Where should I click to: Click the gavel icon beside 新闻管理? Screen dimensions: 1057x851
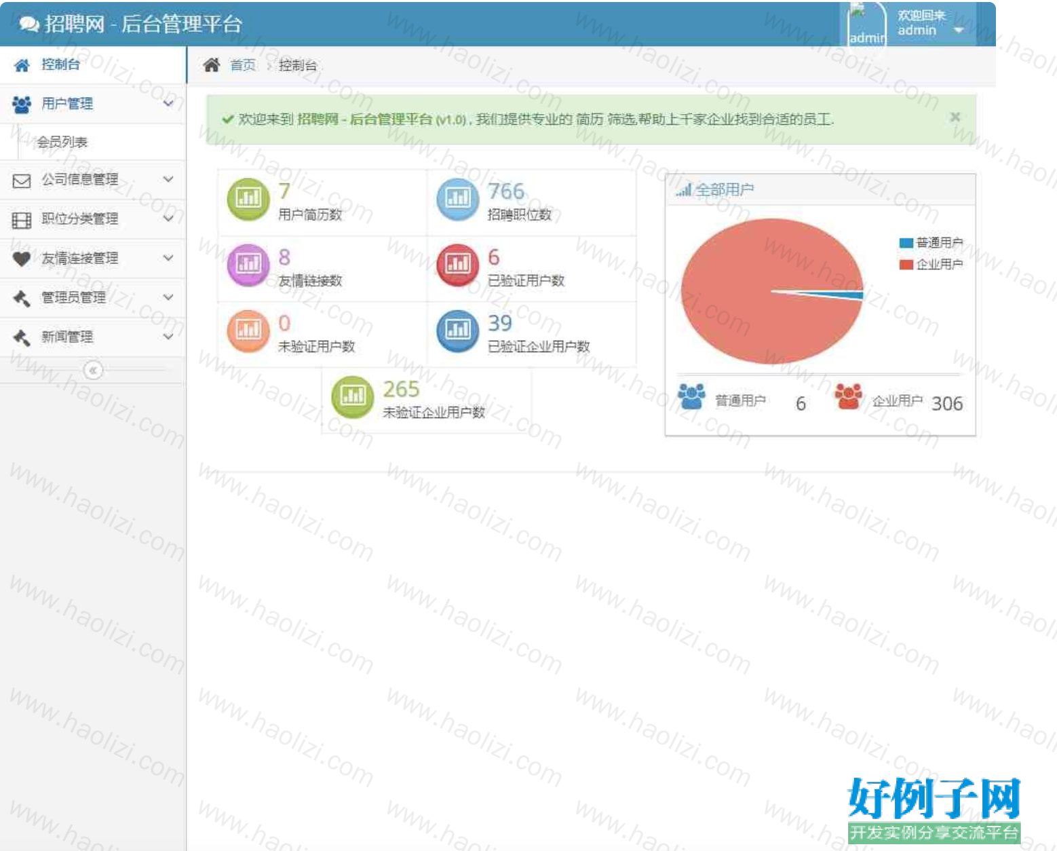[22, 337]
